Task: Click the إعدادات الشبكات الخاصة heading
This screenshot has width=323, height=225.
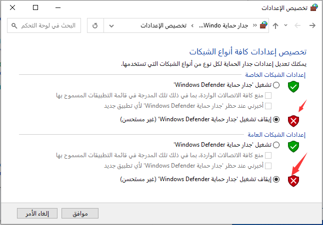Action: click(x=275, y=75)
